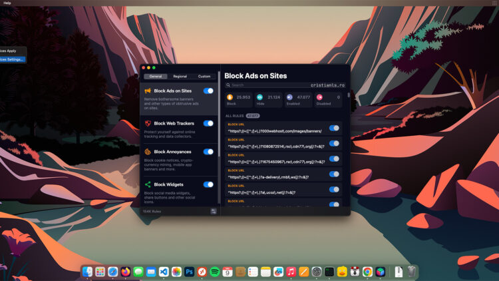
Task: Click the Block Ads megaphone icon
Action: point(148,91)
